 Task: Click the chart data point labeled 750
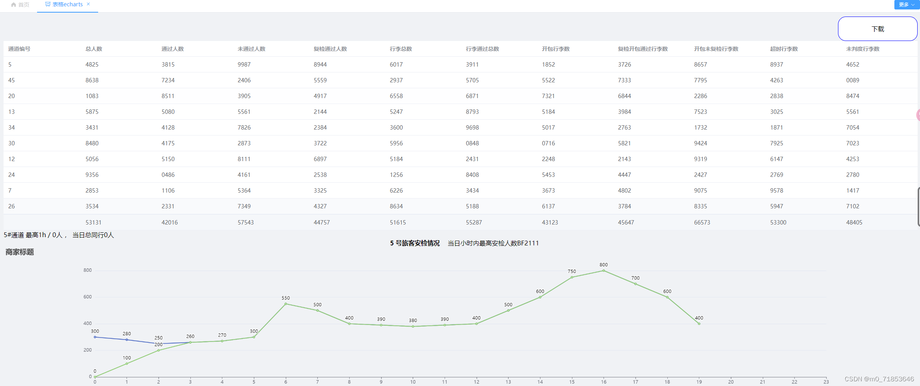[572, 277]
